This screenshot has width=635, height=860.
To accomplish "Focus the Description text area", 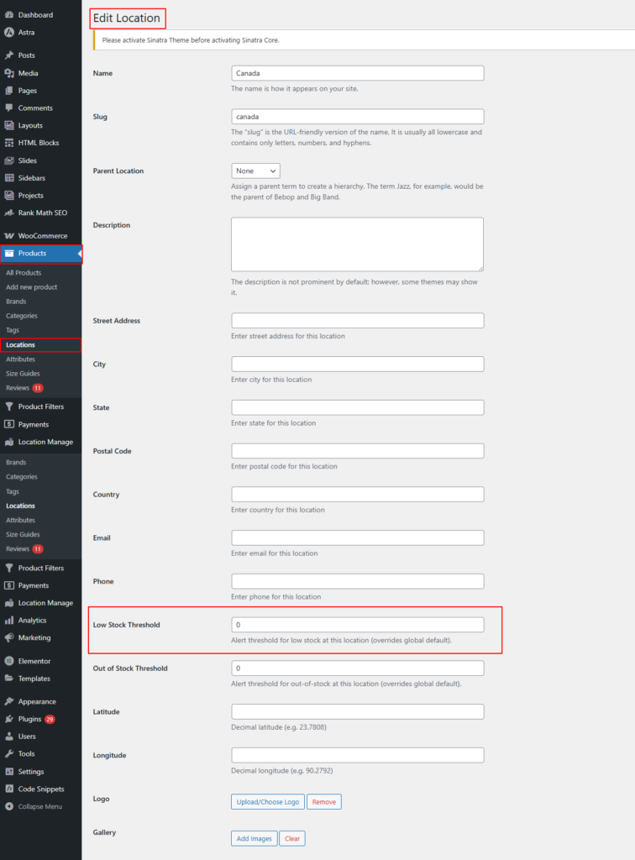I will coord(357,244).
